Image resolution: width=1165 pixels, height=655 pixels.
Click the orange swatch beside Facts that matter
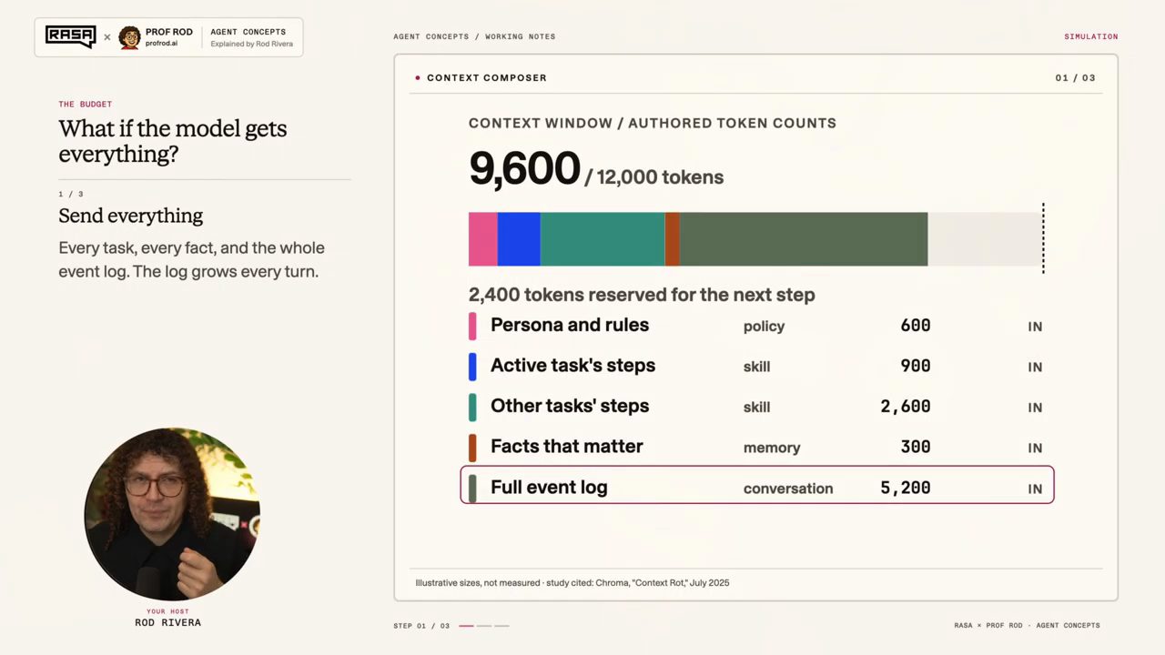point(472,448)
